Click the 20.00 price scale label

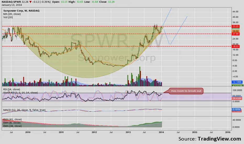click(x=235, y=44)
